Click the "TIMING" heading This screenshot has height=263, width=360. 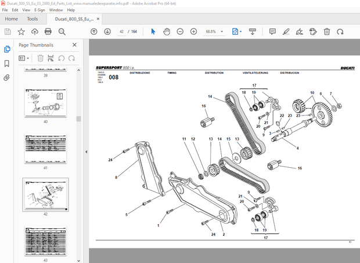click(172, 73)
